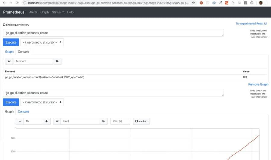Click the Res. (s) resolution input field
Image resolution: width=271 pixels, height=160 pixels.
point(120,121)
